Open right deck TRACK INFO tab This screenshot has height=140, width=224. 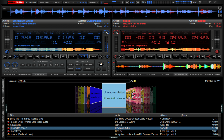tap(213, 74)
